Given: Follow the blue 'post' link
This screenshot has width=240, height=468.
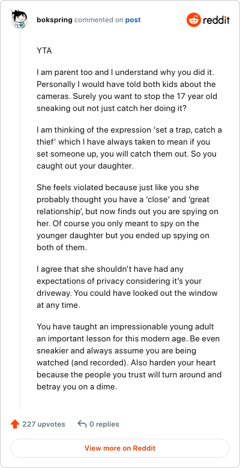Looking at the screenshot, I should pos(133,20).
